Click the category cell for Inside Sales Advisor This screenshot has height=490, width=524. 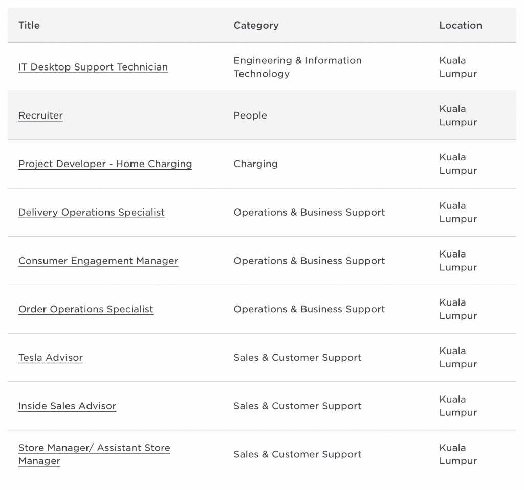(x=297, y=406)
